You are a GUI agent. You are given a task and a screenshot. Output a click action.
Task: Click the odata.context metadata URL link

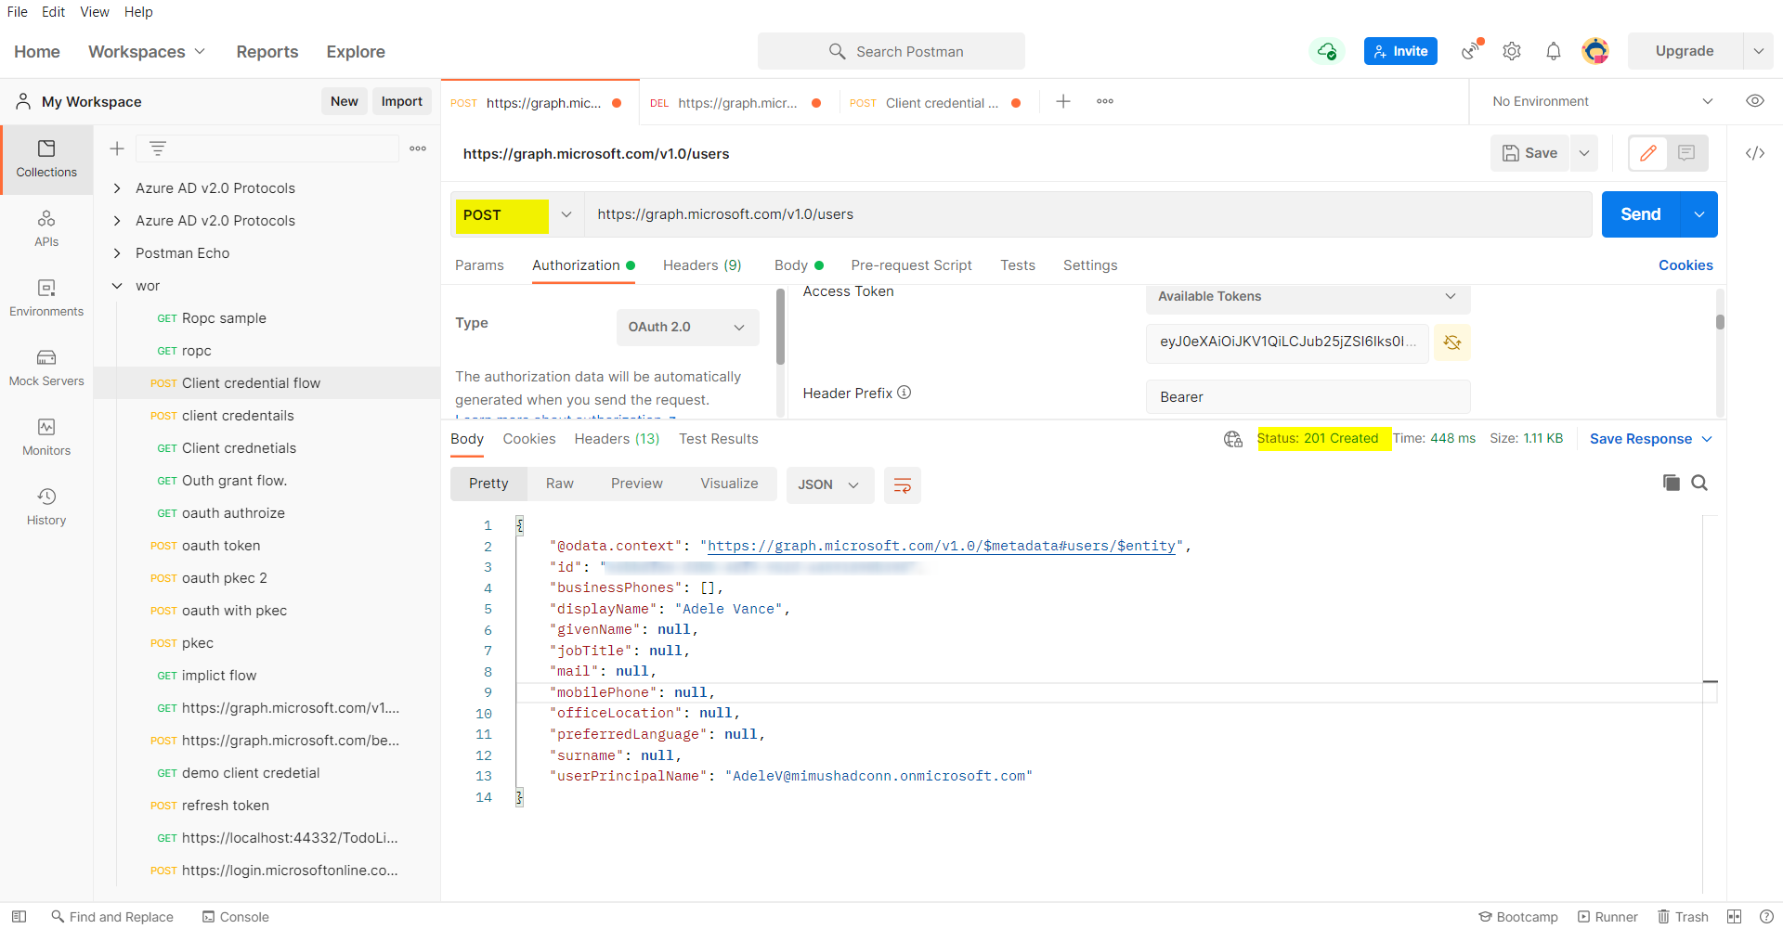pos(941,546)
